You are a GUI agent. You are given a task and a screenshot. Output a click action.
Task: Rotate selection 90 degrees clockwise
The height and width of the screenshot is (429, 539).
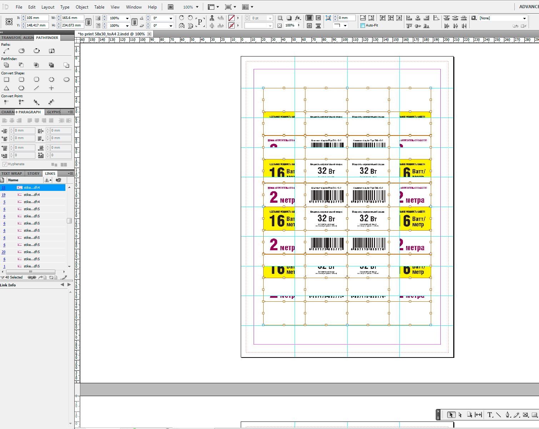(x=182, y=18)
